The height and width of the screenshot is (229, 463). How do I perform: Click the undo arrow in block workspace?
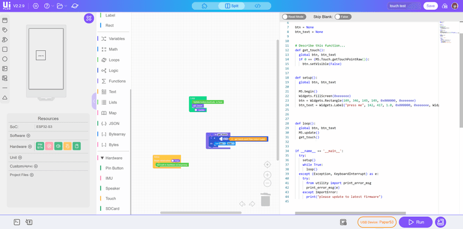pyautogui.click(x=242, y=203)
